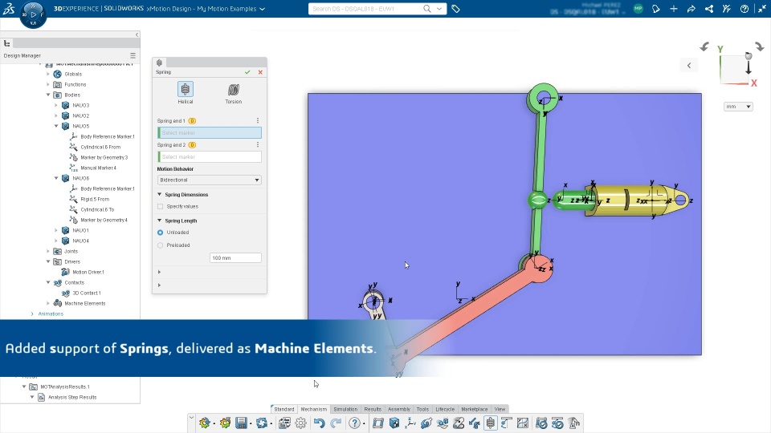The width and height of the screenshot is (771, 433).
Task: Open the mm units dropdown
Action: pyautogui.click(x=738, y=107)
